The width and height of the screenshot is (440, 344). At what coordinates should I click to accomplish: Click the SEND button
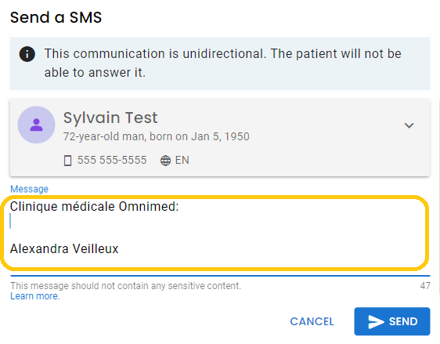point(392,321)
